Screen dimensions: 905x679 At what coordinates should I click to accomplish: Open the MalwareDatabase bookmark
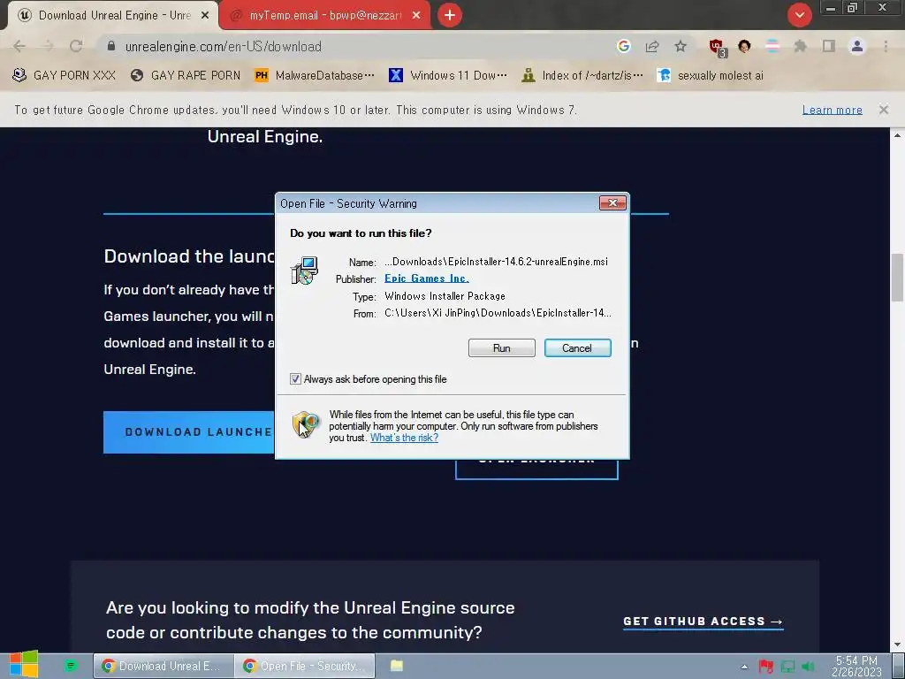(x=315, y=76)
